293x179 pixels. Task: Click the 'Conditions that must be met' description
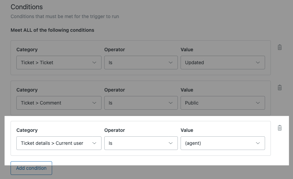(65, 16)
